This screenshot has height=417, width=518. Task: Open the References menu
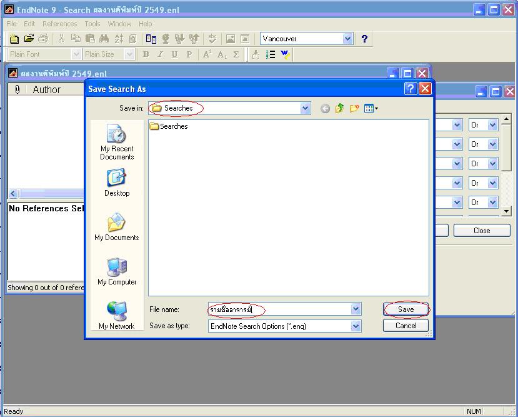tap(60, 24)
